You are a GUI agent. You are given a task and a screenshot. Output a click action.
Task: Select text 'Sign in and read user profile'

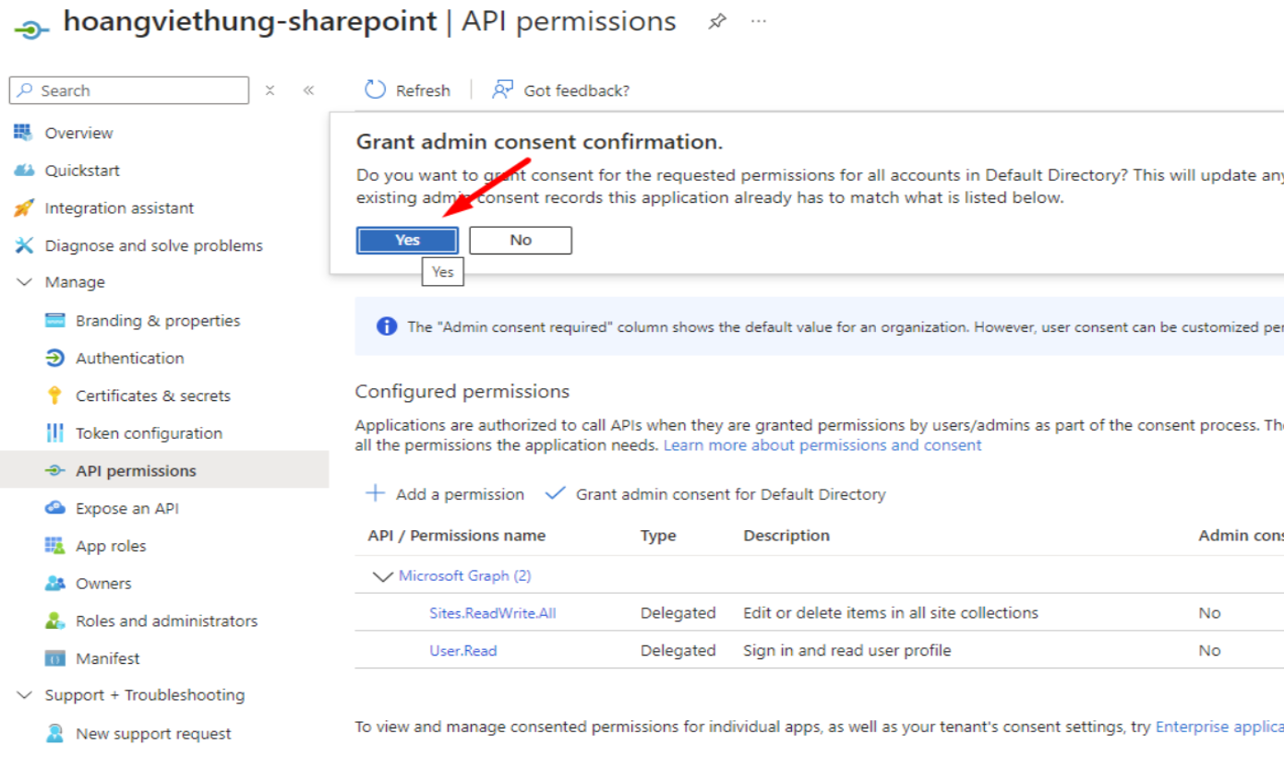(x=847, y=650)
